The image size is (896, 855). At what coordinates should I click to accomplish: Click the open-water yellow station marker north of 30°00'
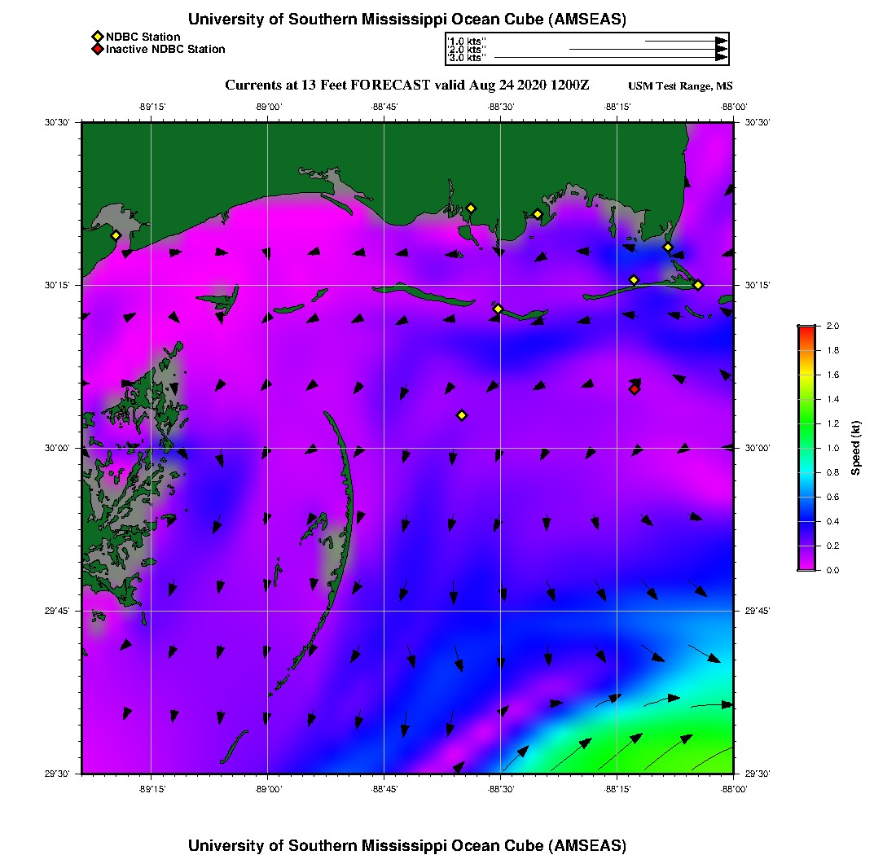463,415
